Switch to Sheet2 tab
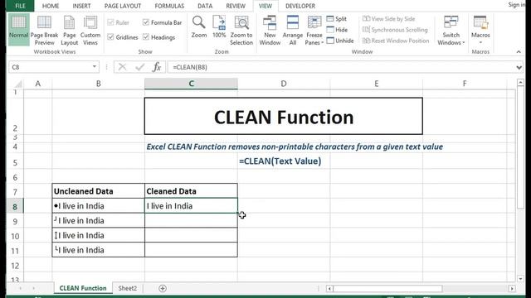 [x=127, y=288]
